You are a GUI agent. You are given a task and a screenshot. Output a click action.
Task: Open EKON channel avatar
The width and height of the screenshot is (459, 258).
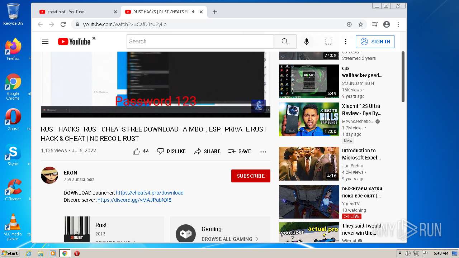49,175
